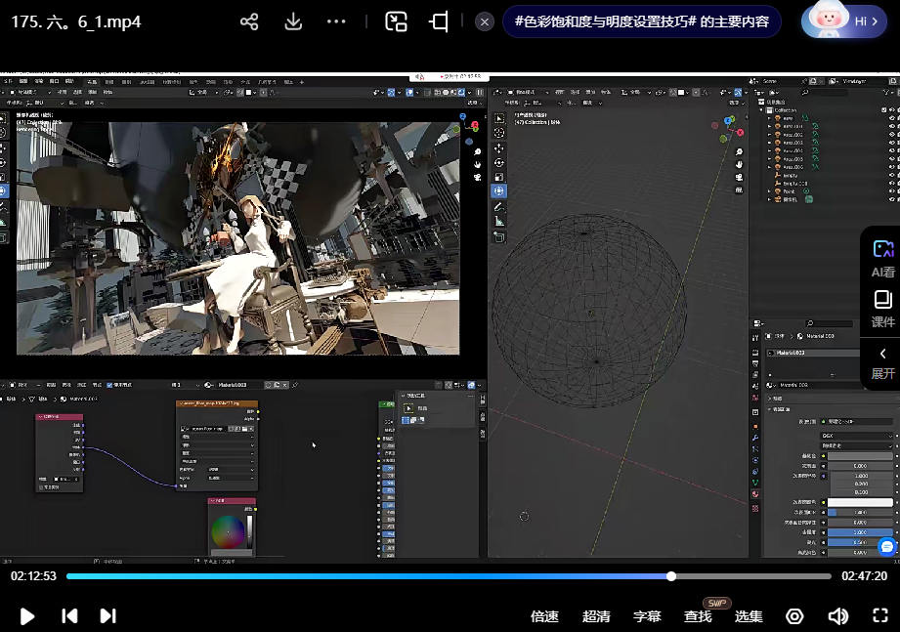The height and width of the screenshot is (632, 900).
Task: Click the 查找 search button
Action: tap(698, 616)
